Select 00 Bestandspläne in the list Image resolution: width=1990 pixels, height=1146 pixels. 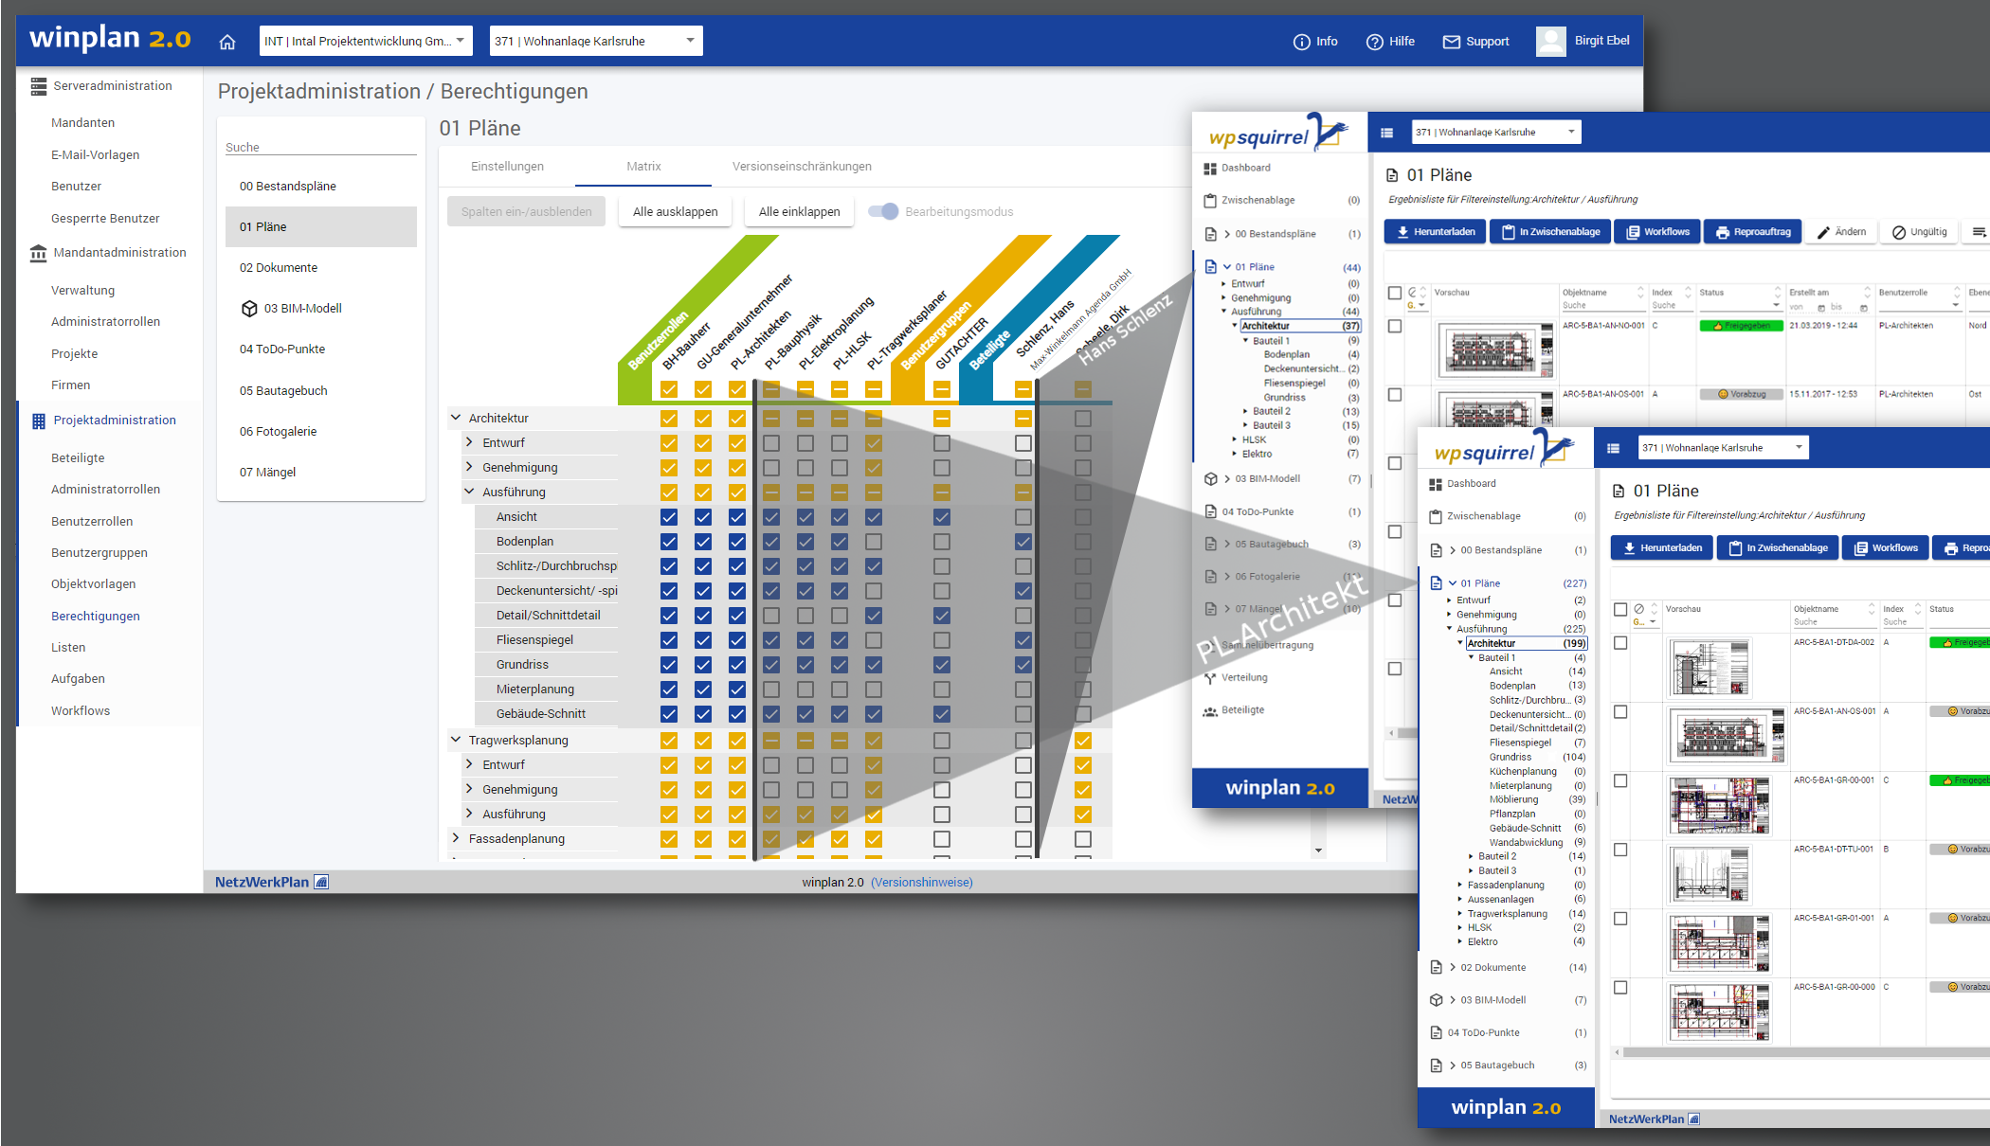pos(321,187)
